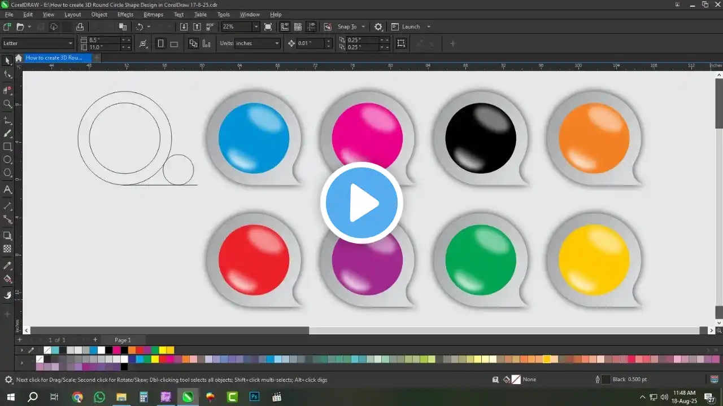Select the Ellipse tool
Viewport: 723px width, 406px height.
click(x=7, y=160)
